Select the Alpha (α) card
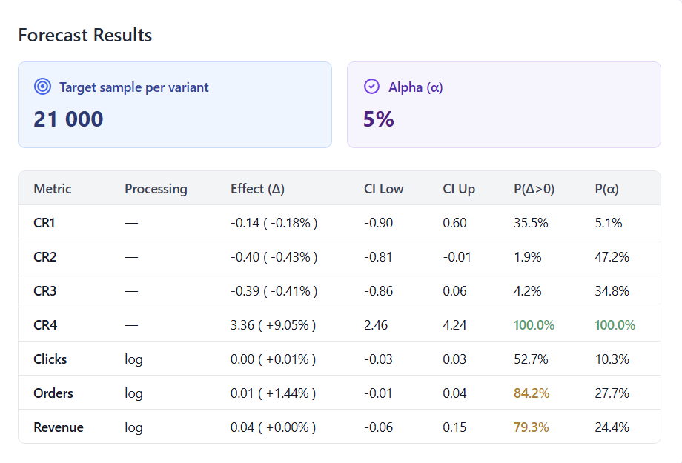 coord(503,104)
